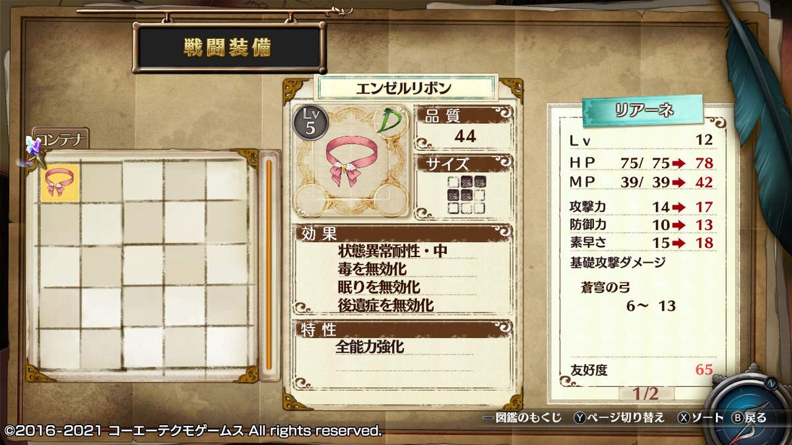Click the Lv 5 level badge
The width and height of the screenshot is (792, 445).
[310, 122]
